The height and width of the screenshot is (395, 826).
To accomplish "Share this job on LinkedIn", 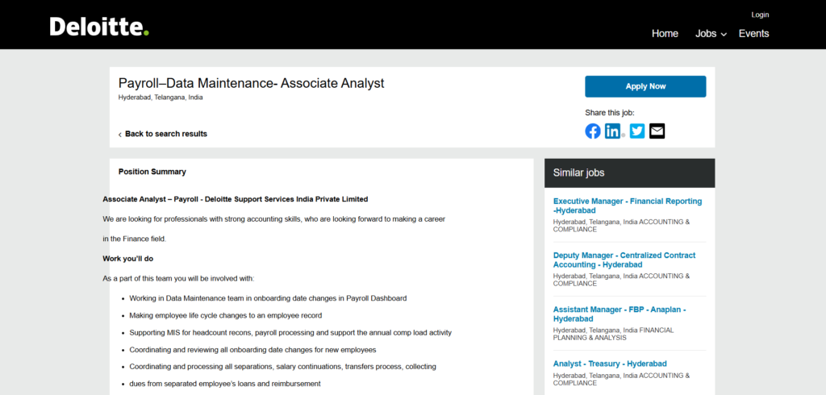I will pyautogui.click(x=613, y=131).
